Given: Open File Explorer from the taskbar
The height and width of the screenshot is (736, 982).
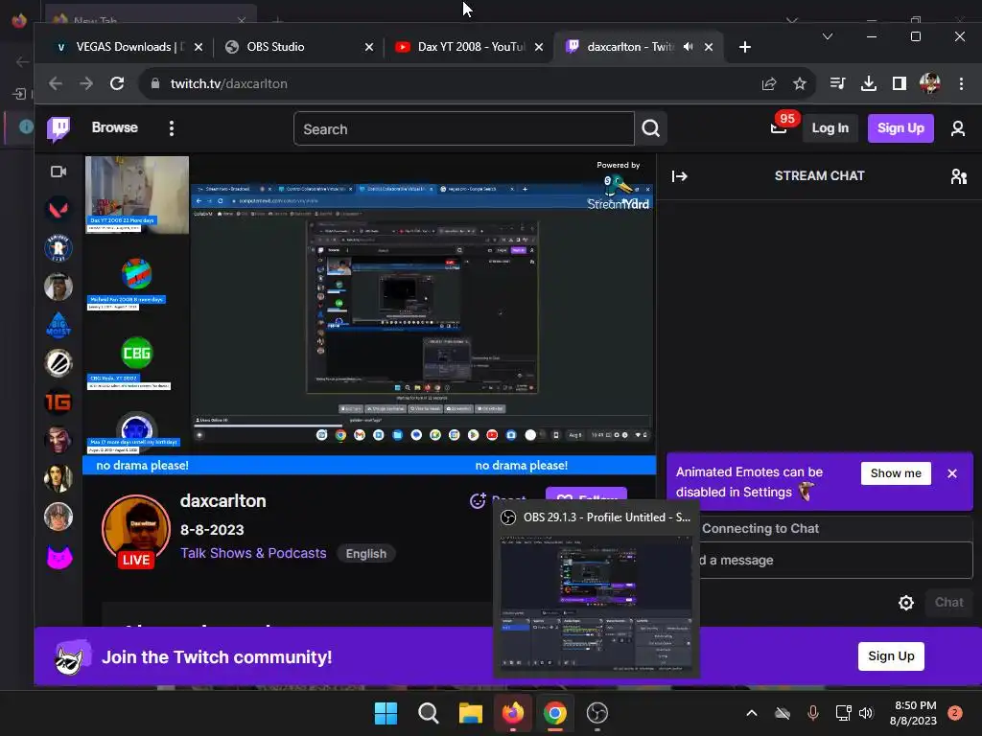Looking at the screenshot, I should tap(470, 712).
